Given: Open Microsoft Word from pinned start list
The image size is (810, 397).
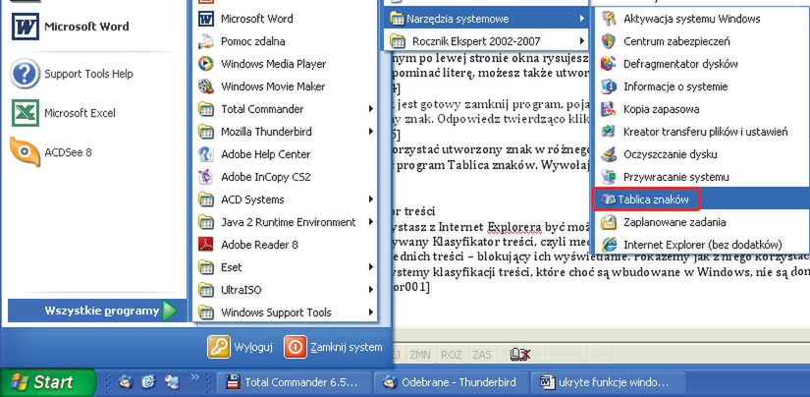Looking at the screenshot, I should (x=93, y=27).
